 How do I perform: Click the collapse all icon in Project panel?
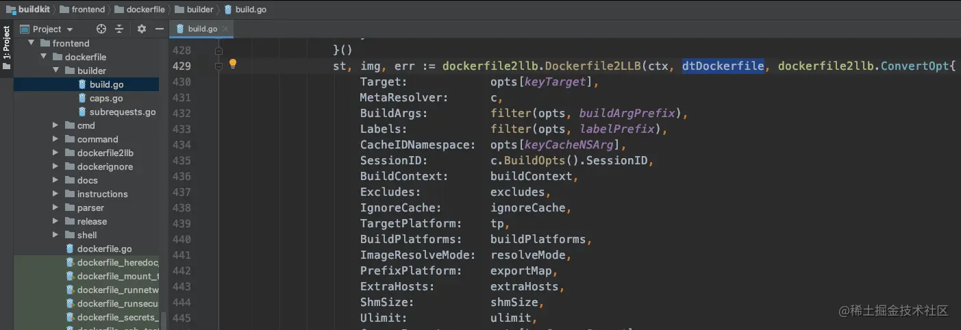click(119, 29)
